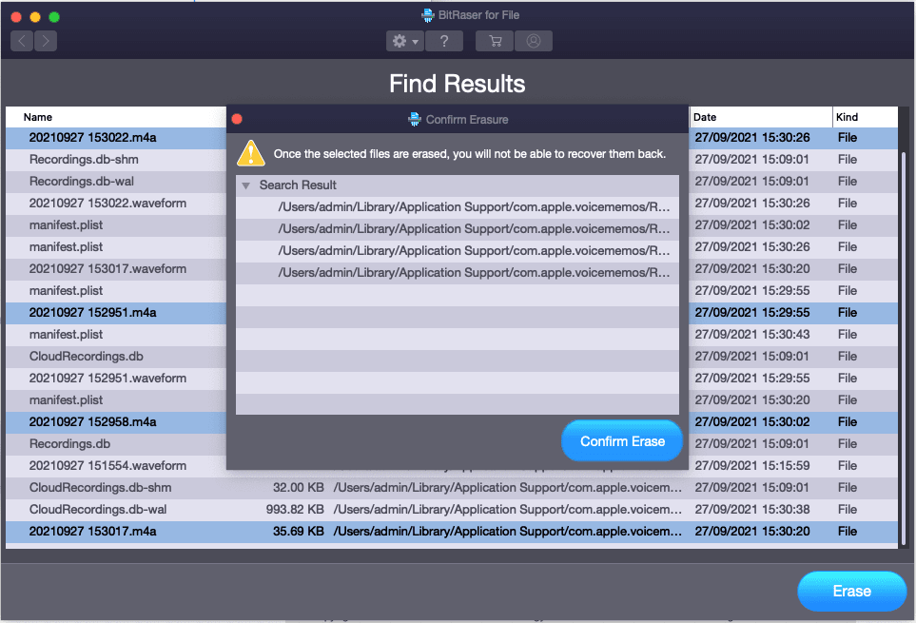The image size is (916, 623).
Task: Select file Recordings.db
Action: point(69,444)
